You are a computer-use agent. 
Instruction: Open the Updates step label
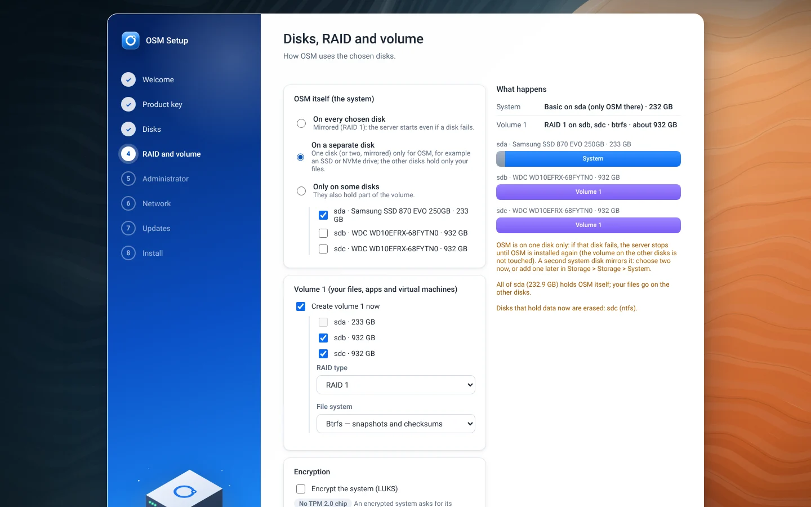pyautogui.click(x=157, y=228)
